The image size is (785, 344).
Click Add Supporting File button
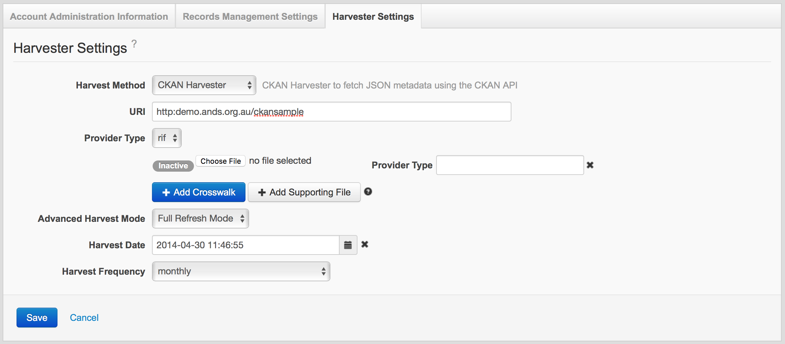pyautogui.click(x=304, y=192)
